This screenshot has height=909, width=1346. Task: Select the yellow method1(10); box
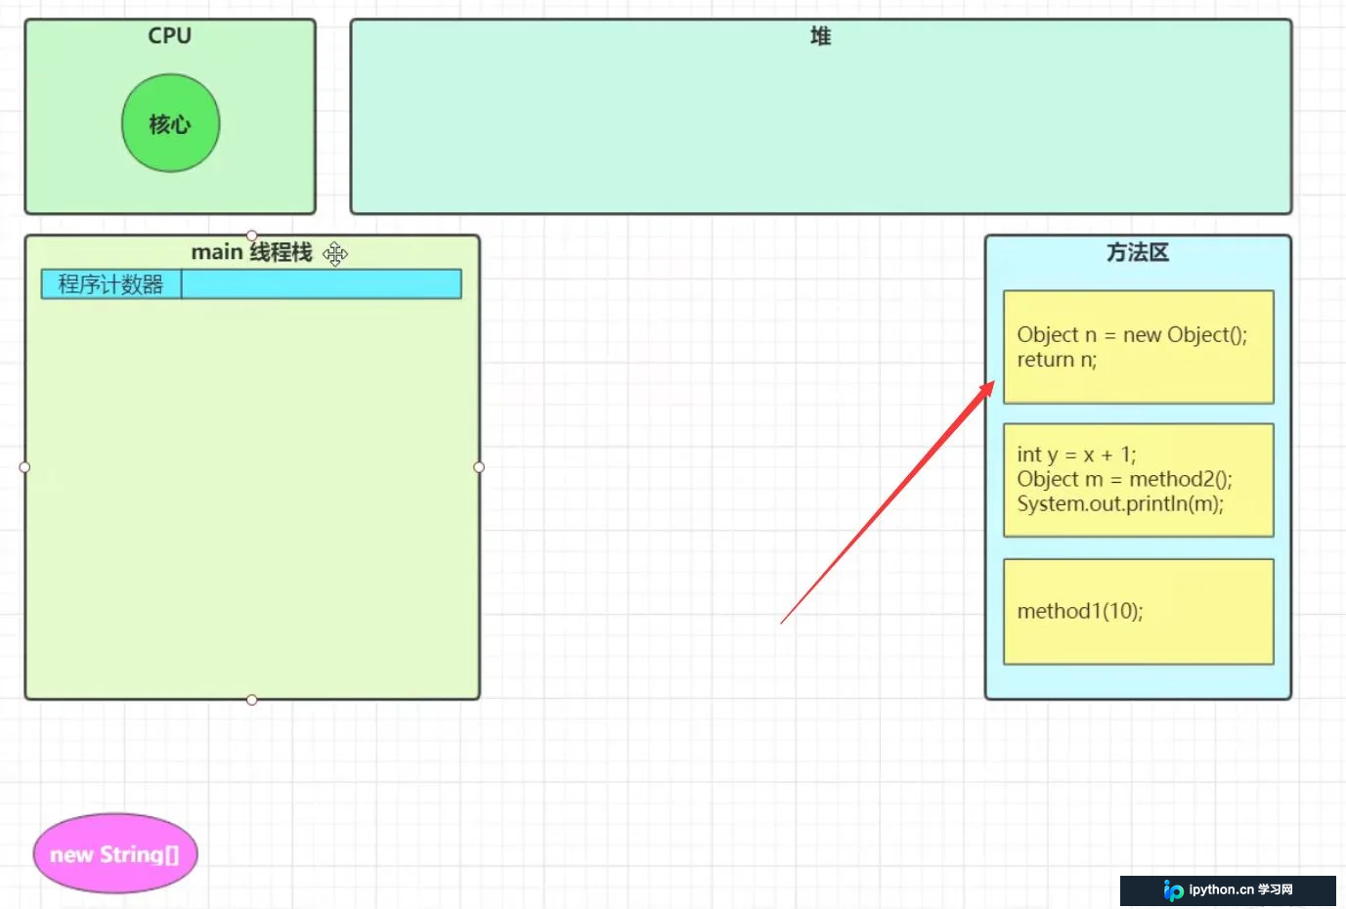coord(1139,612)
